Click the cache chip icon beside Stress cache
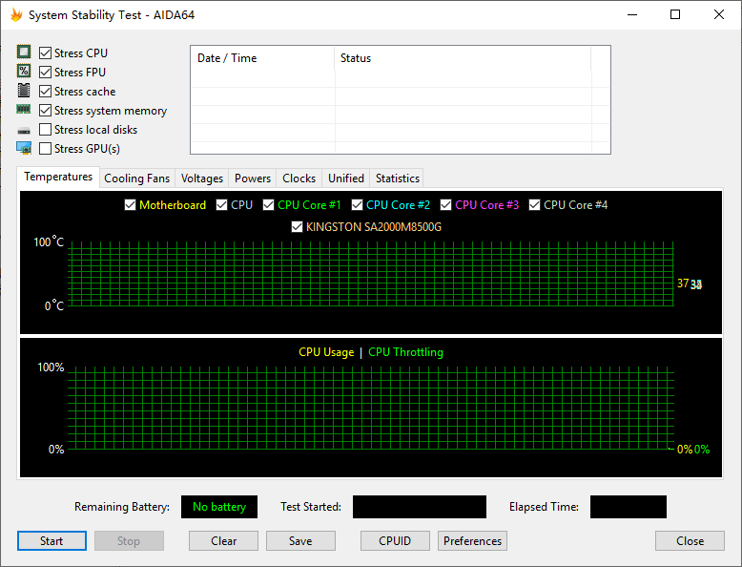 tap(24, 92)
